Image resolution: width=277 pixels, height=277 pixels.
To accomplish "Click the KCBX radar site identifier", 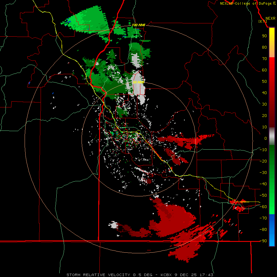I will pyautogui.click(x=166, y=275).
